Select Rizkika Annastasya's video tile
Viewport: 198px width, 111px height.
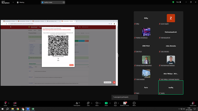point(146,32)
